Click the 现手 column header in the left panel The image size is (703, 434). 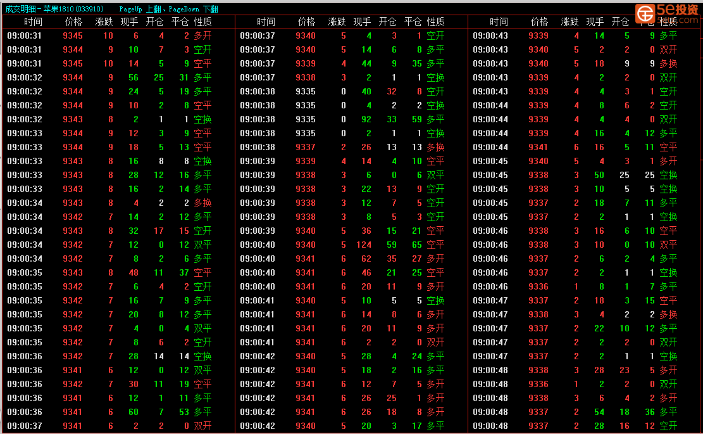coord(130,22)
